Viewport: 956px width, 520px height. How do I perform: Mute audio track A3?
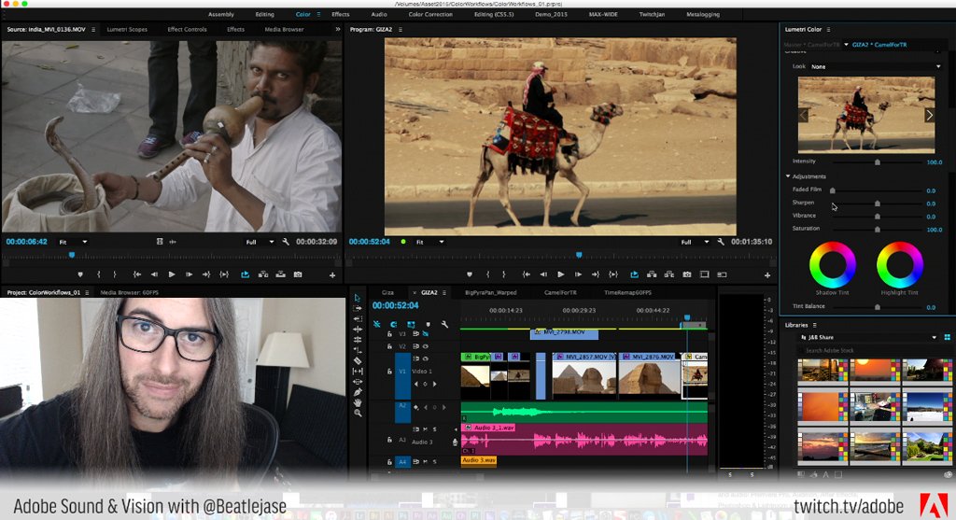click(x=425, y=429)
